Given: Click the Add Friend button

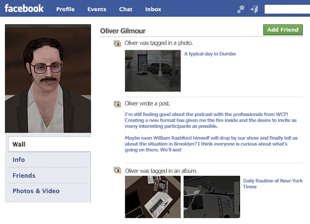Looking at the screenshot, I should pyautogui.click(x=283, y=30).
